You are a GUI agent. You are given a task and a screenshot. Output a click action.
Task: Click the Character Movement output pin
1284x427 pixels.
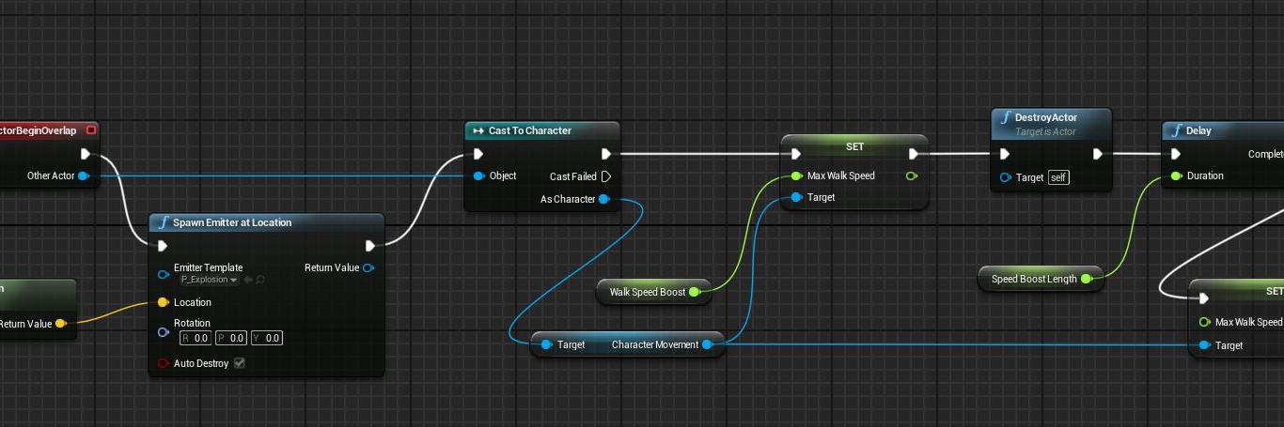click(708, 344)
